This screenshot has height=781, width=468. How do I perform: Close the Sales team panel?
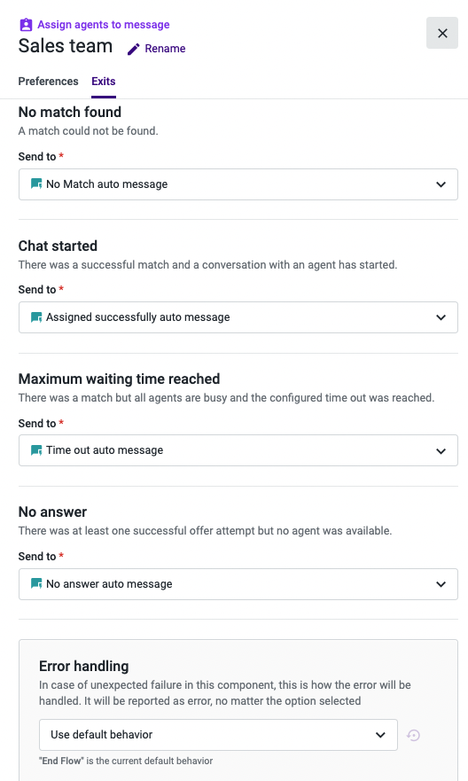pos(442,33)
